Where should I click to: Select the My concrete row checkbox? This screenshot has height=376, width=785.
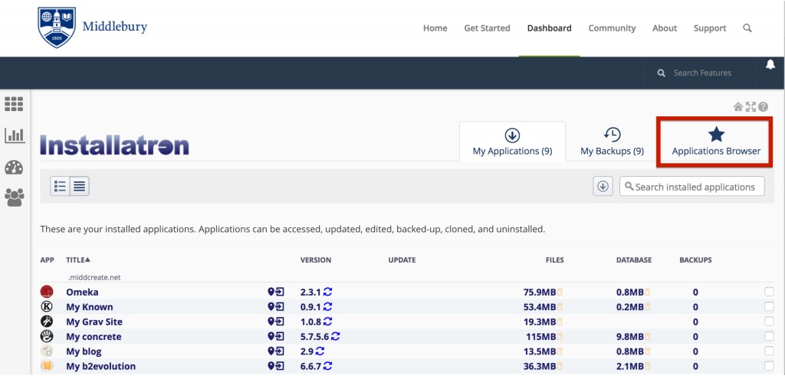click(x=769, y=336)
